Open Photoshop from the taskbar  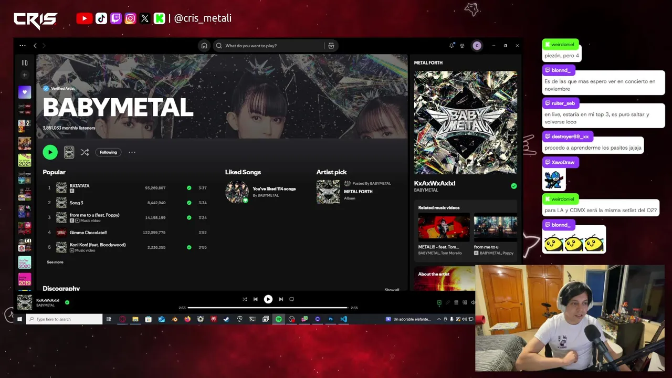coord(331,319)
